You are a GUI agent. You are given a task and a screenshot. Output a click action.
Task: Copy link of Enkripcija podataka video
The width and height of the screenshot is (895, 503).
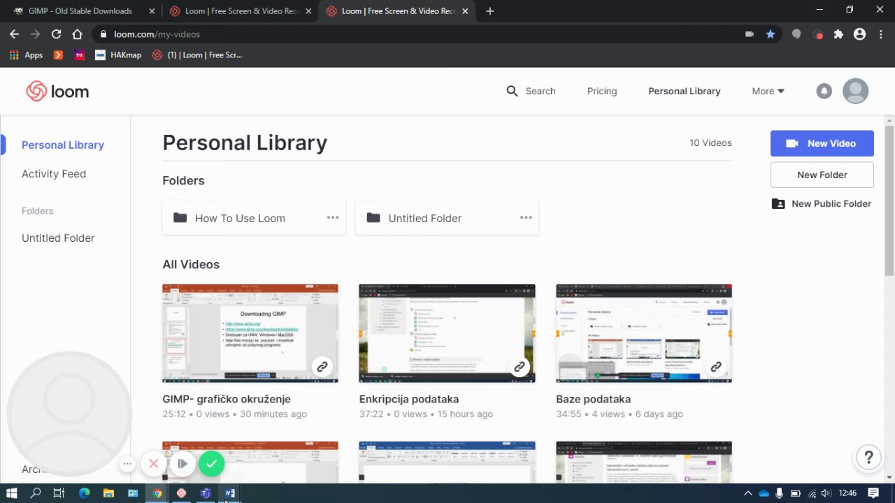(x=520, y=367)
